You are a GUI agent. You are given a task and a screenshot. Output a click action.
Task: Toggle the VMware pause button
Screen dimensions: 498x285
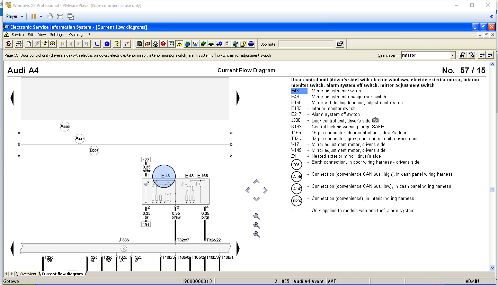[34, 16]
